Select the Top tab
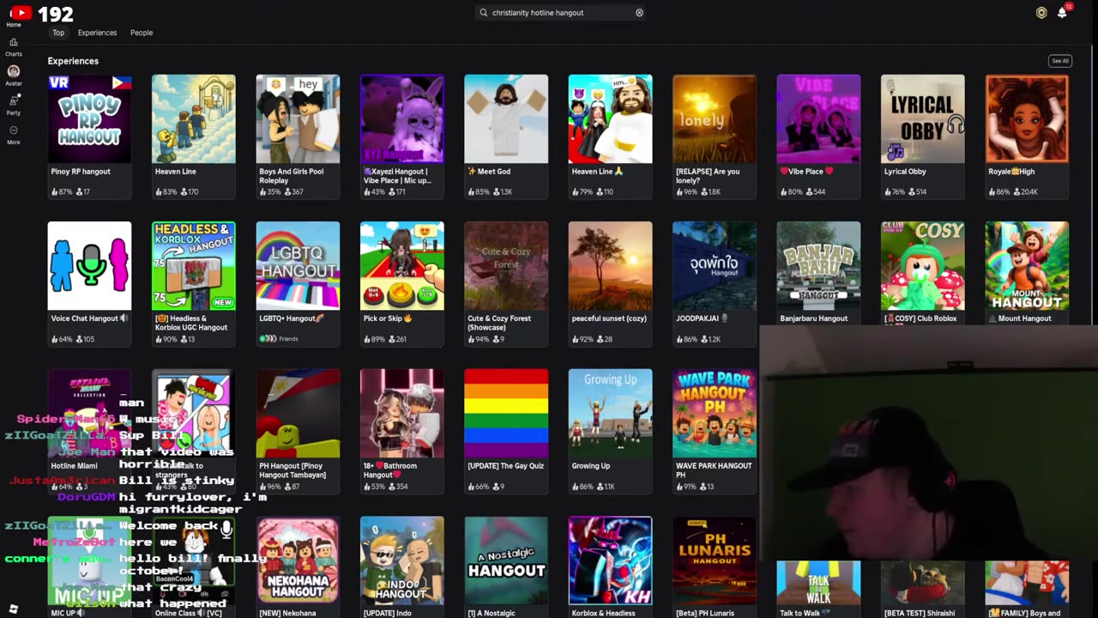 pos(58,33)
